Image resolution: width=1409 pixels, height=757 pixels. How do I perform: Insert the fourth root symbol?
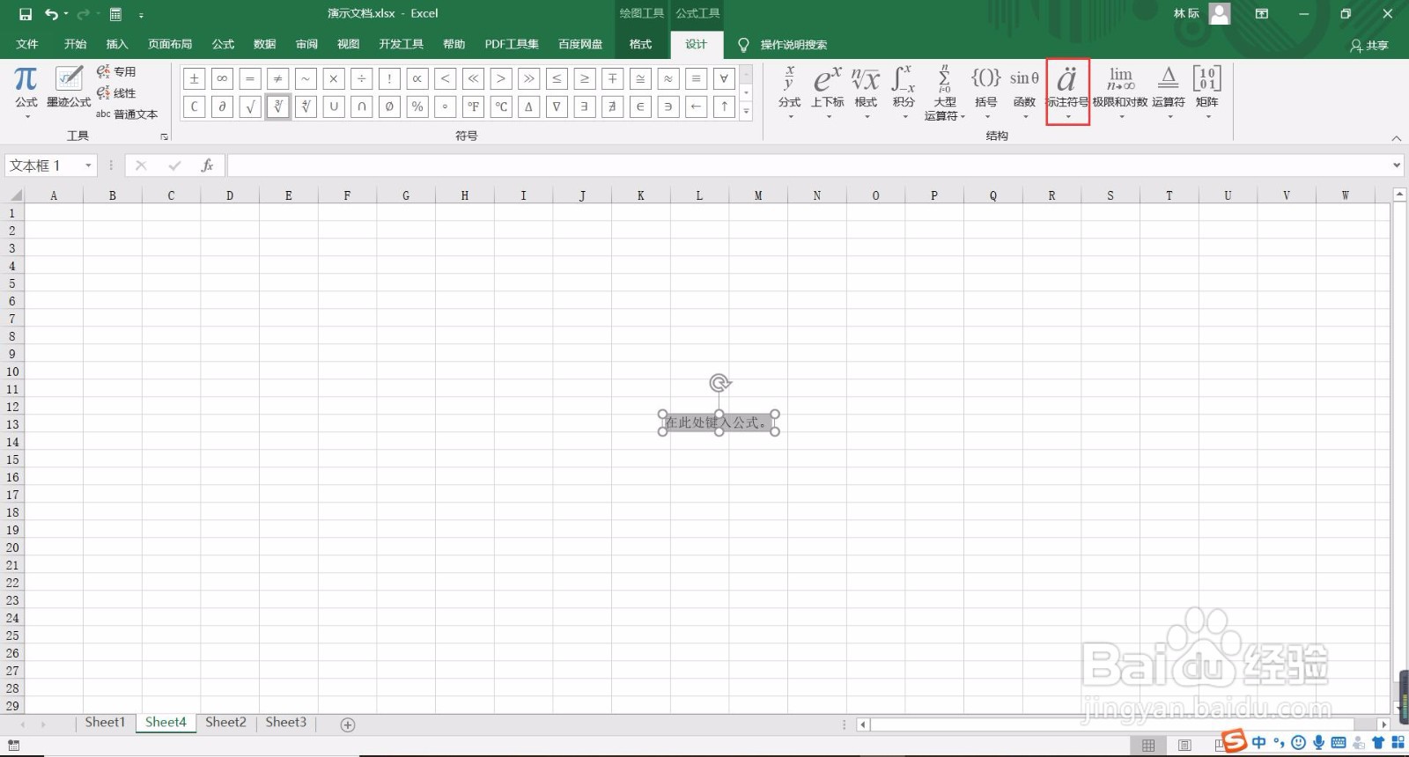306,107
